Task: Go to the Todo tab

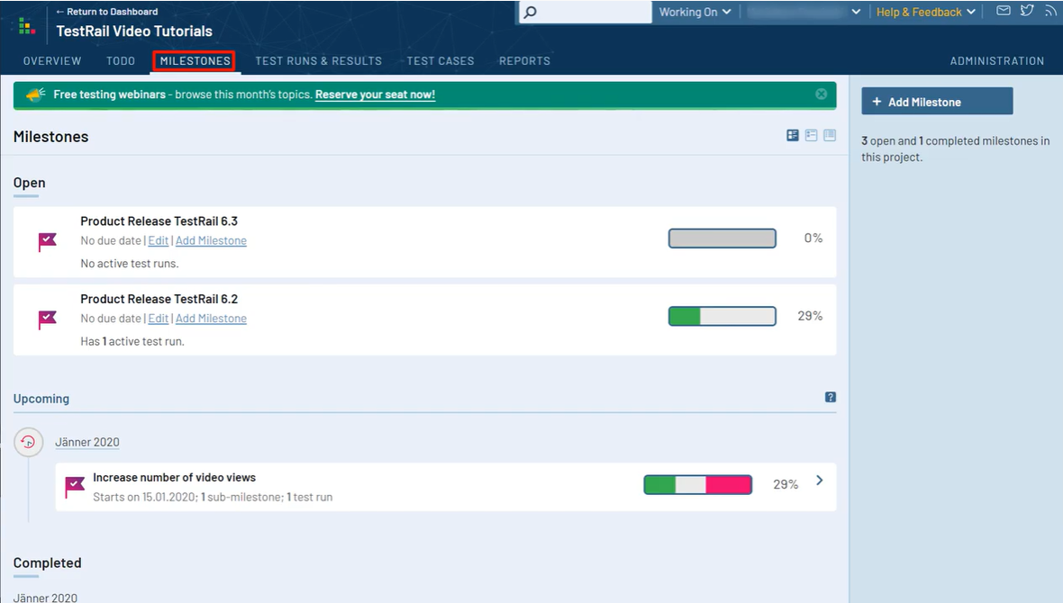Action: click(x=121, y=61)
